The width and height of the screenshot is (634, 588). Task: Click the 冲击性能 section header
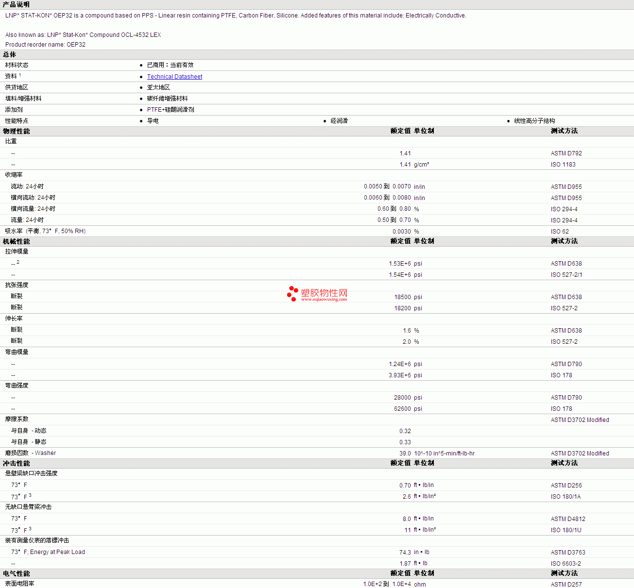16,463
